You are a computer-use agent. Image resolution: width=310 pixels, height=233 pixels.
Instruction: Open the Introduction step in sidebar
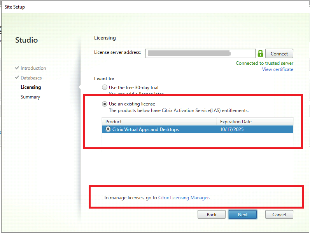tap(33, 68)
